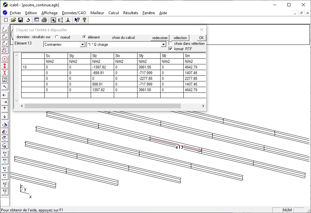Select the élément radio button
Viewport: 311px width, 213px height.
(84, 37)
